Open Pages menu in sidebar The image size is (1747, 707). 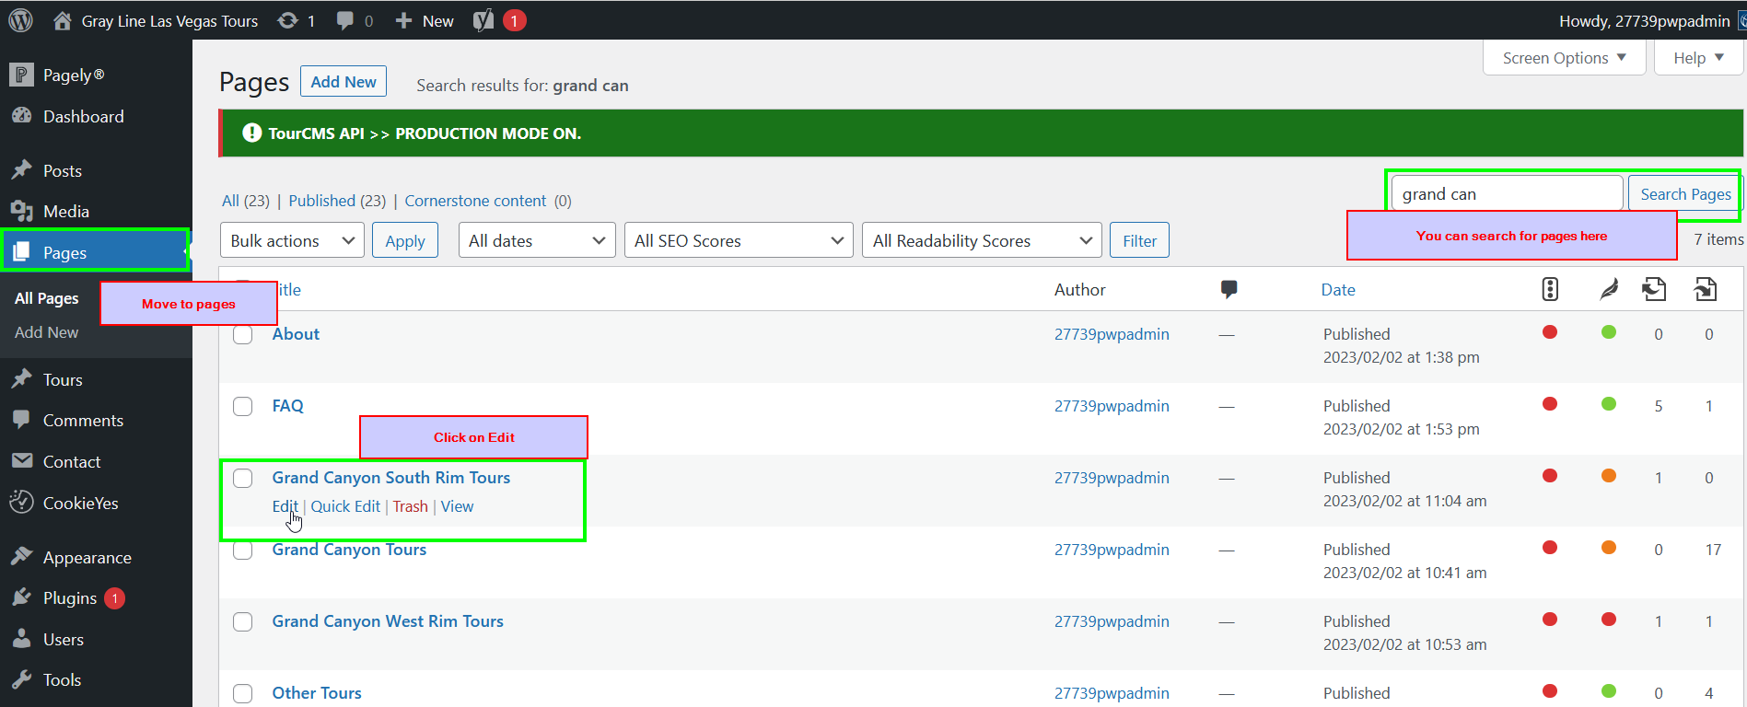96,252
